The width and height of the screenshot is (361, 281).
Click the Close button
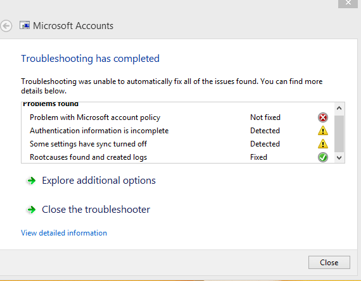(329, 263)
